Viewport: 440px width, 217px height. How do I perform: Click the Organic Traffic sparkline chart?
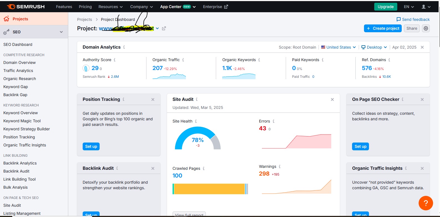pyautogui.click(x=169, y=76)
